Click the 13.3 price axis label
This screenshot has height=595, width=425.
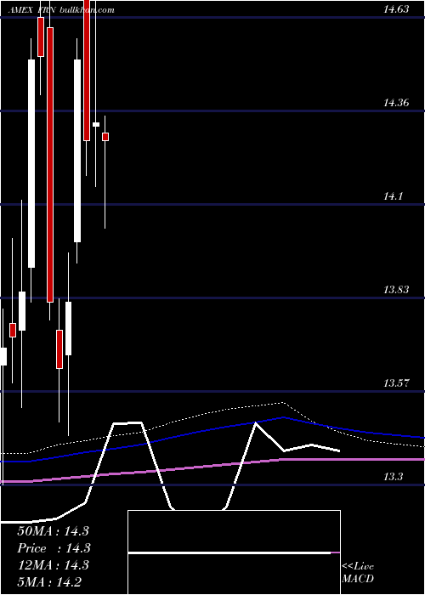point(394,477)
